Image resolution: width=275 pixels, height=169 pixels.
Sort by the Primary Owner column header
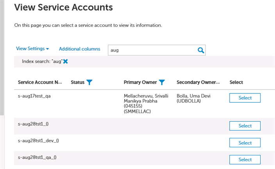[140, 82]
